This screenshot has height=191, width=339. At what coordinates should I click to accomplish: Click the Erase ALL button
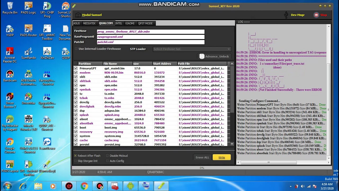(202, 157)
